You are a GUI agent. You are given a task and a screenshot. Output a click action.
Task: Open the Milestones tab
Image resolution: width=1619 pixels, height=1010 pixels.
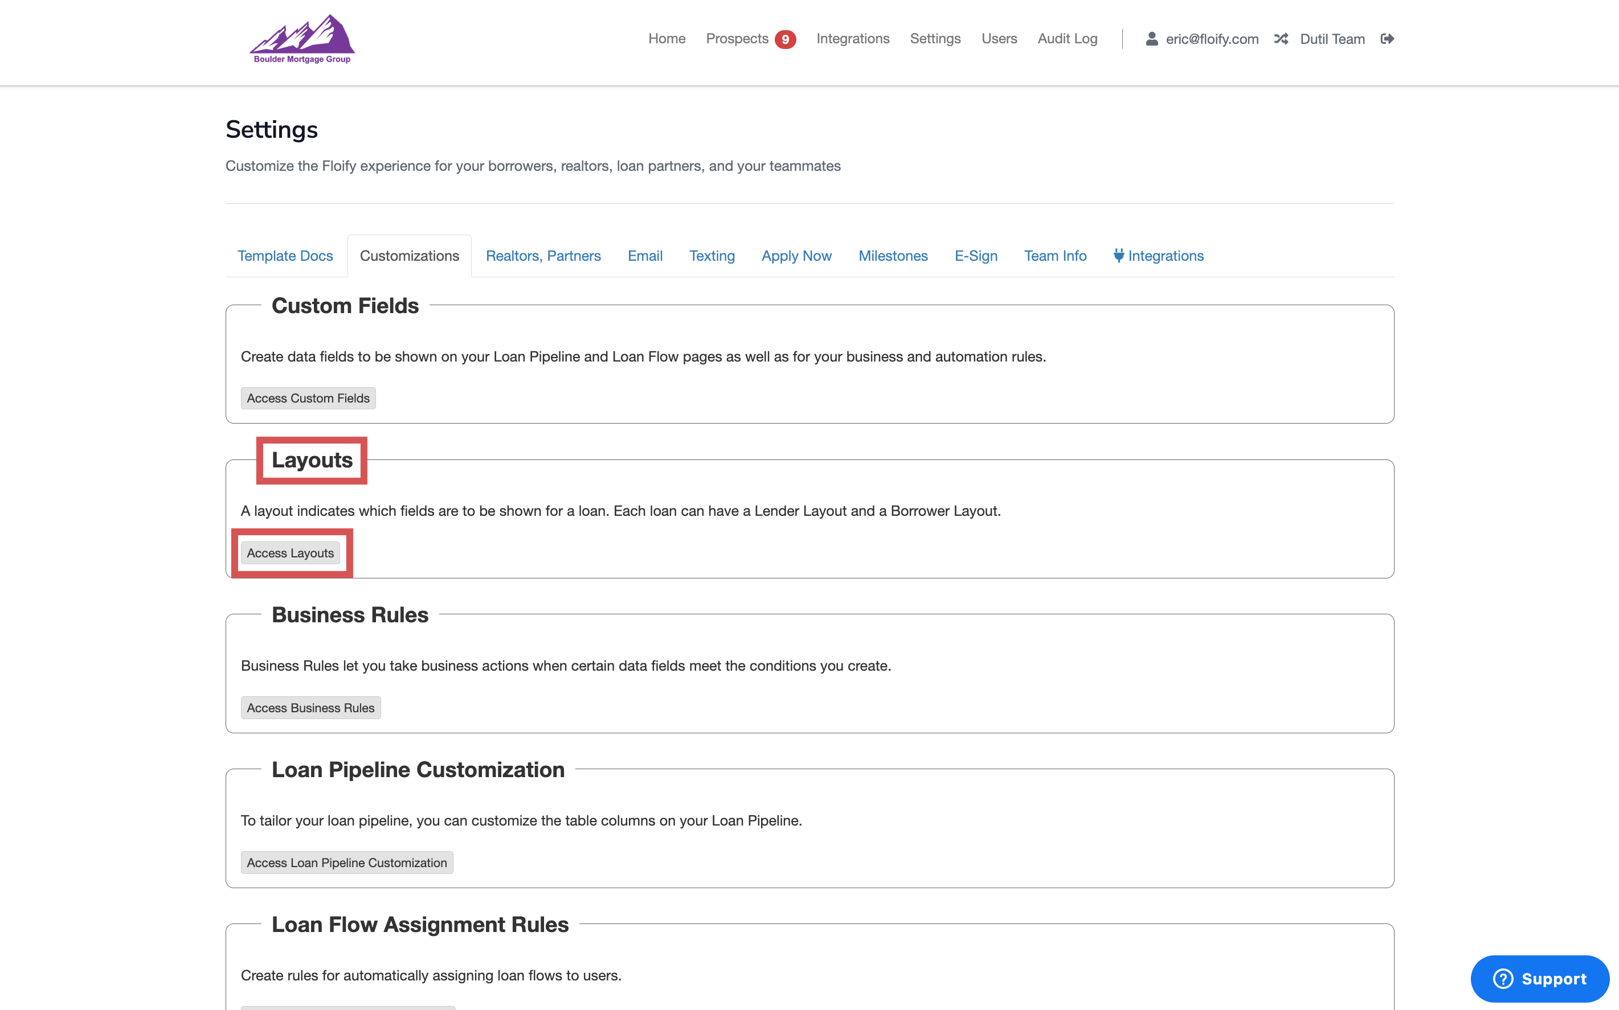[x=893, y=256]
